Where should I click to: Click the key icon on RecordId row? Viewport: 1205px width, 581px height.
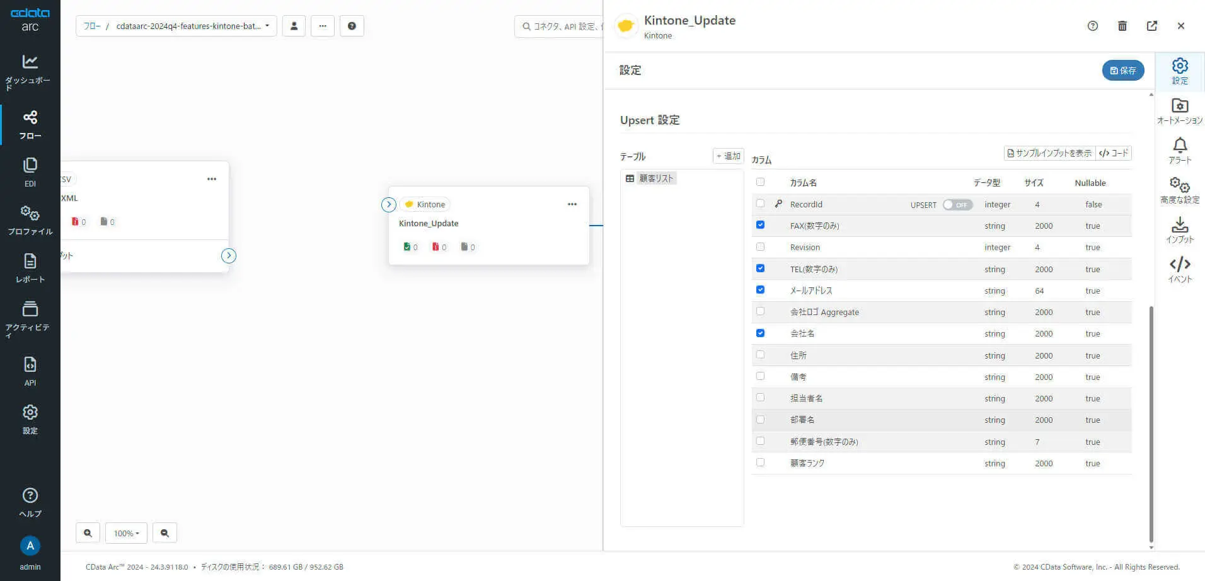click(778, 204)
